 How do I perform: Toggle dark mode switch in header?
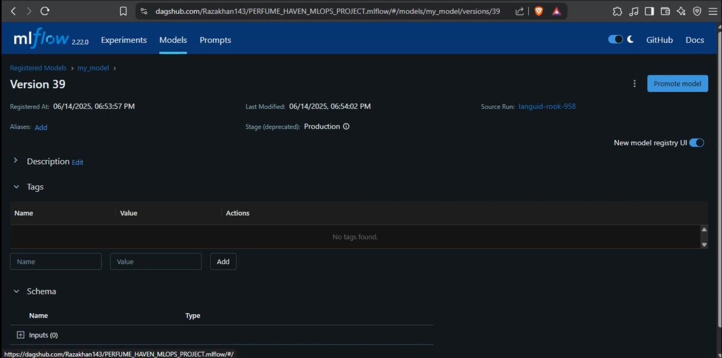coord(615,40)
